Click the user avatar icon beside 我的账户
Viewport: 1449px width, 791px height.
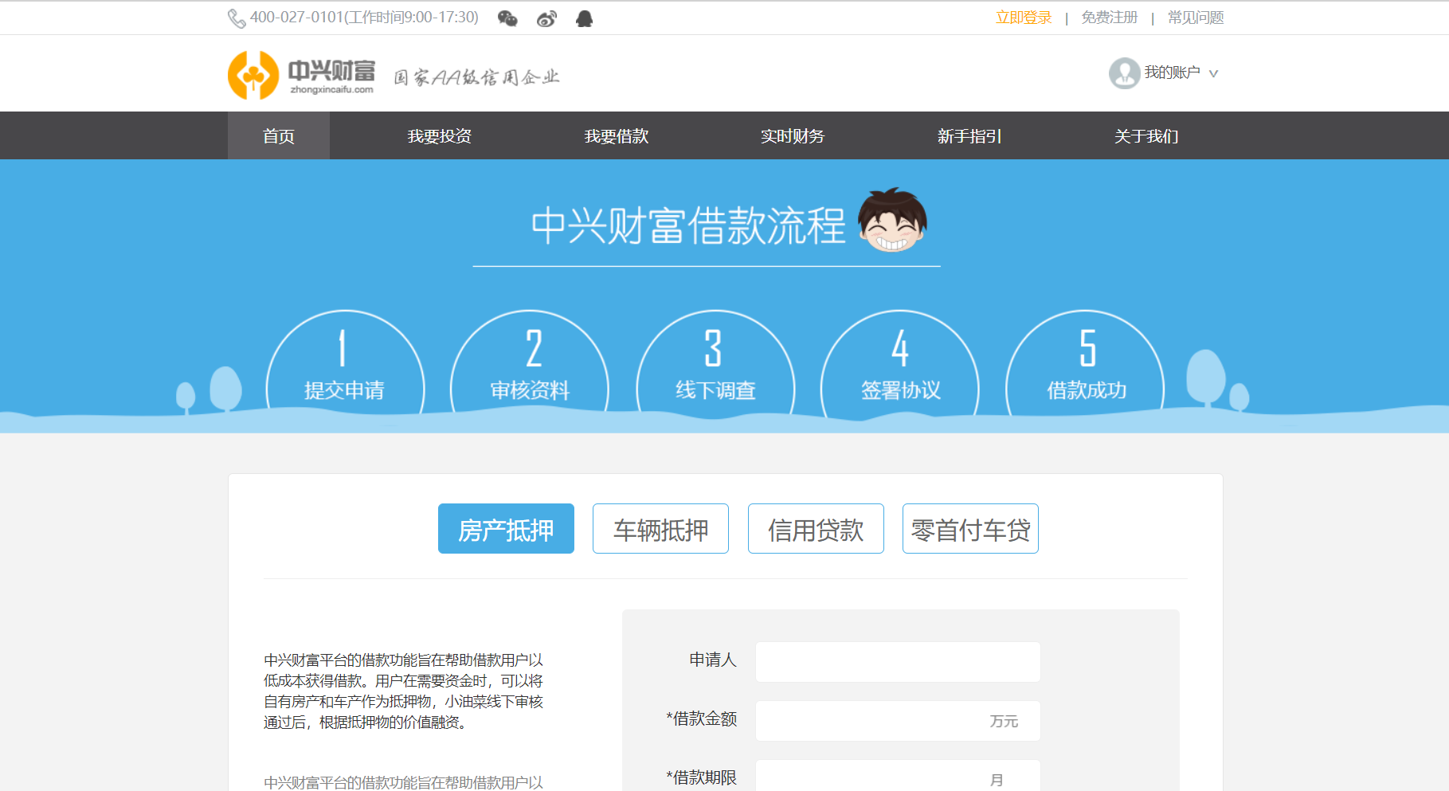click(x=1124, y=73)
